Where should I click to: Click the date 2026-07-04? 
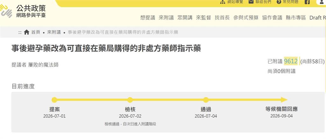tap(206, 116)
